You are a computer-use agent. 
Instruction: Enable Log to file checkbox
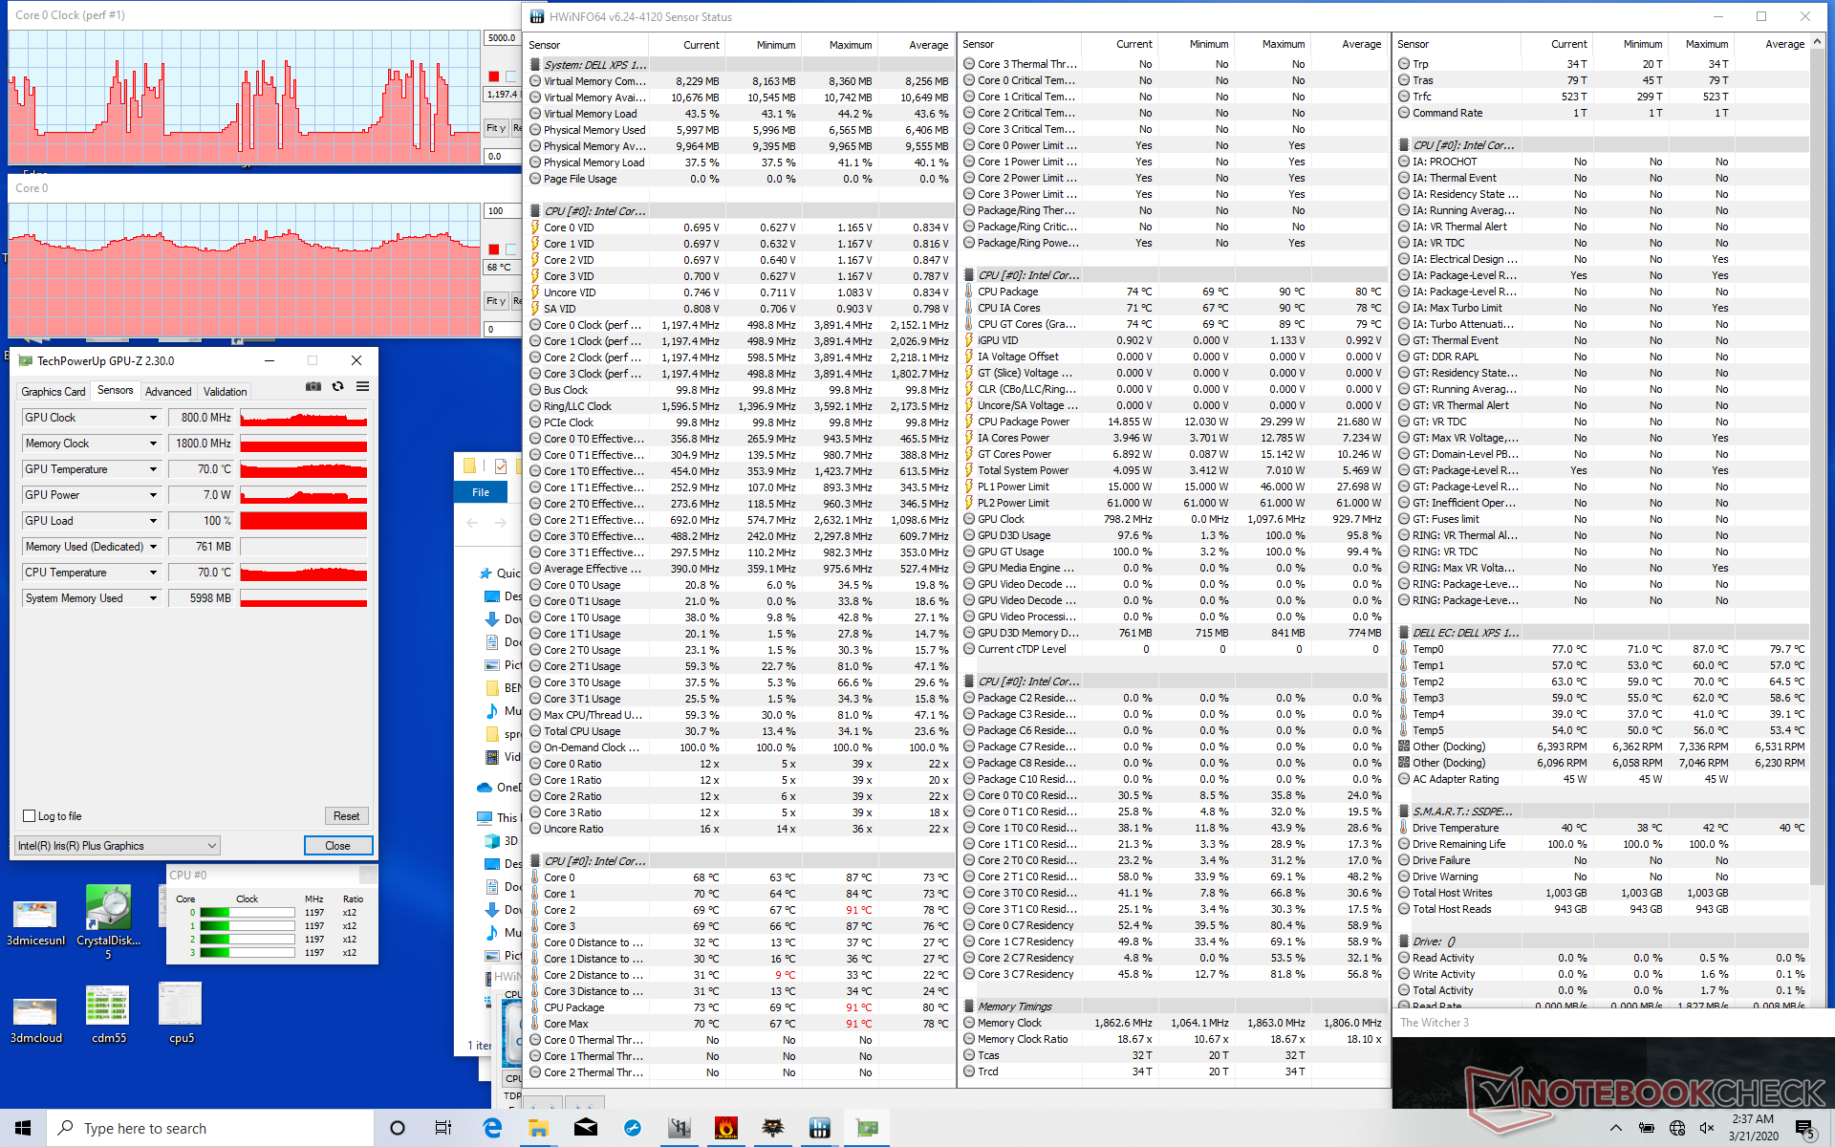[30, 816]
